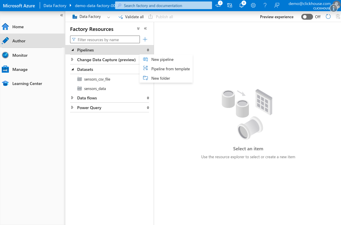The image size is (341, 225).
Task: Click the Filter resources by name field
Action: (x=107, y=40)
